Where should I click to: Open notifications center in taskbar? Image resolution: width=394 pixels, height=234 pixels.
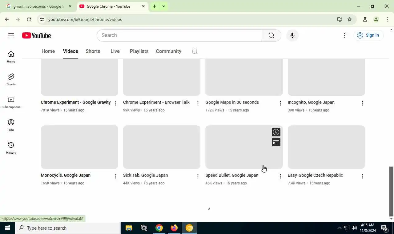pos(384,228)
